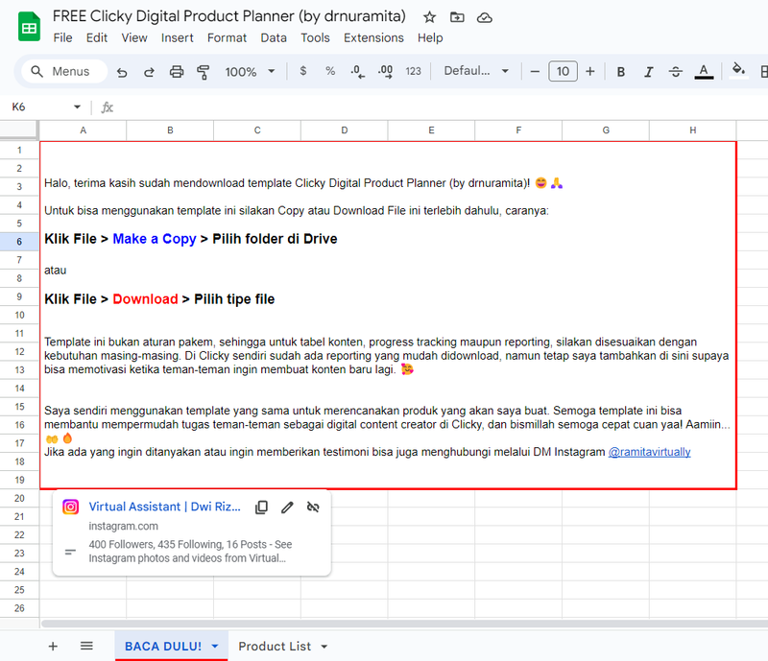Open the all sheets list icon
Image resolution: width=768 pixels, height=661 pixels.
point(86,647)
